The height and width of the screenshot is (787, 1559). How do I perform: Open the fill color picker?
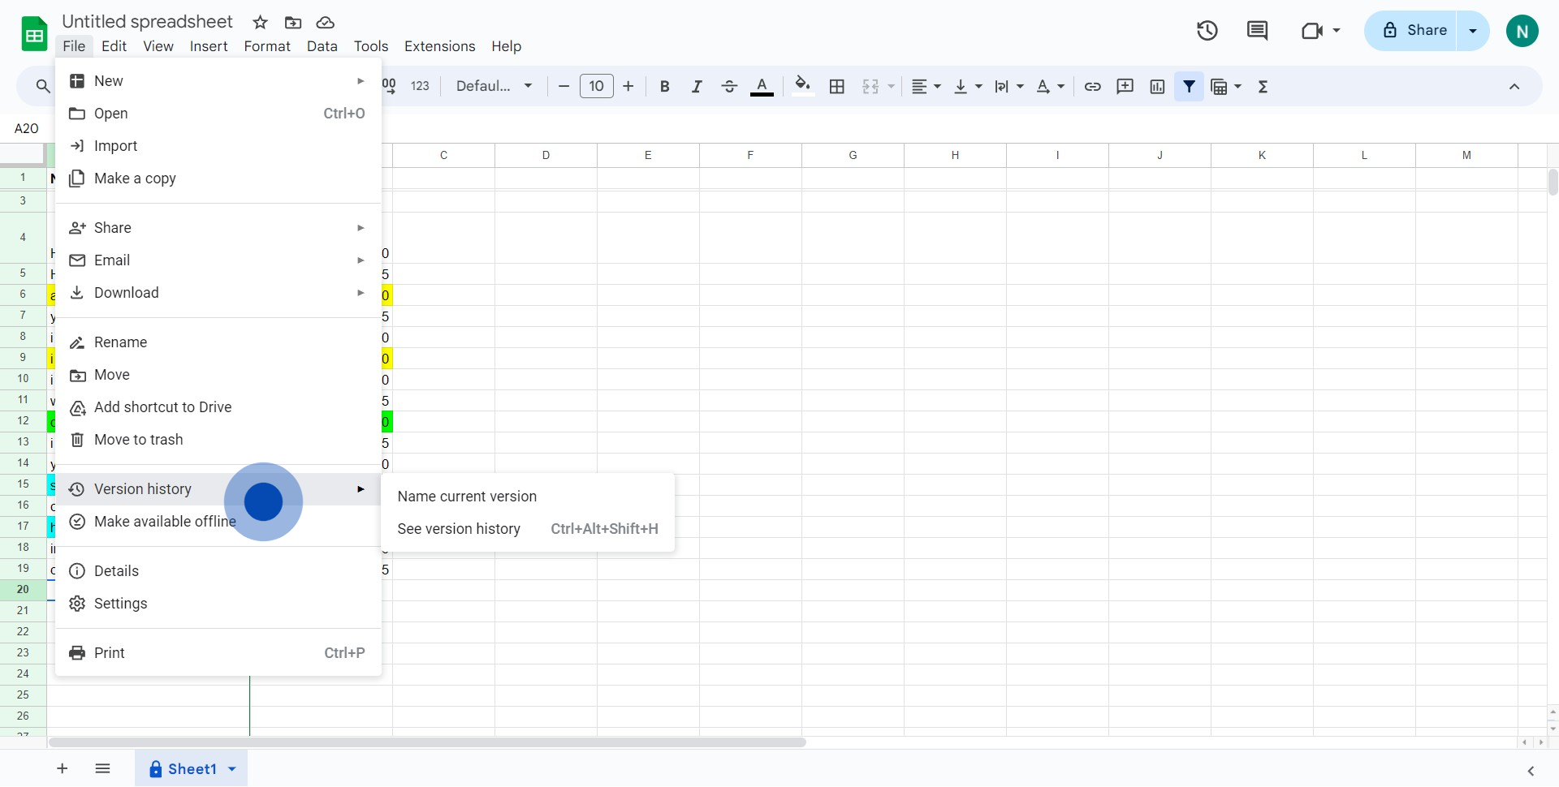coord(802,87)
